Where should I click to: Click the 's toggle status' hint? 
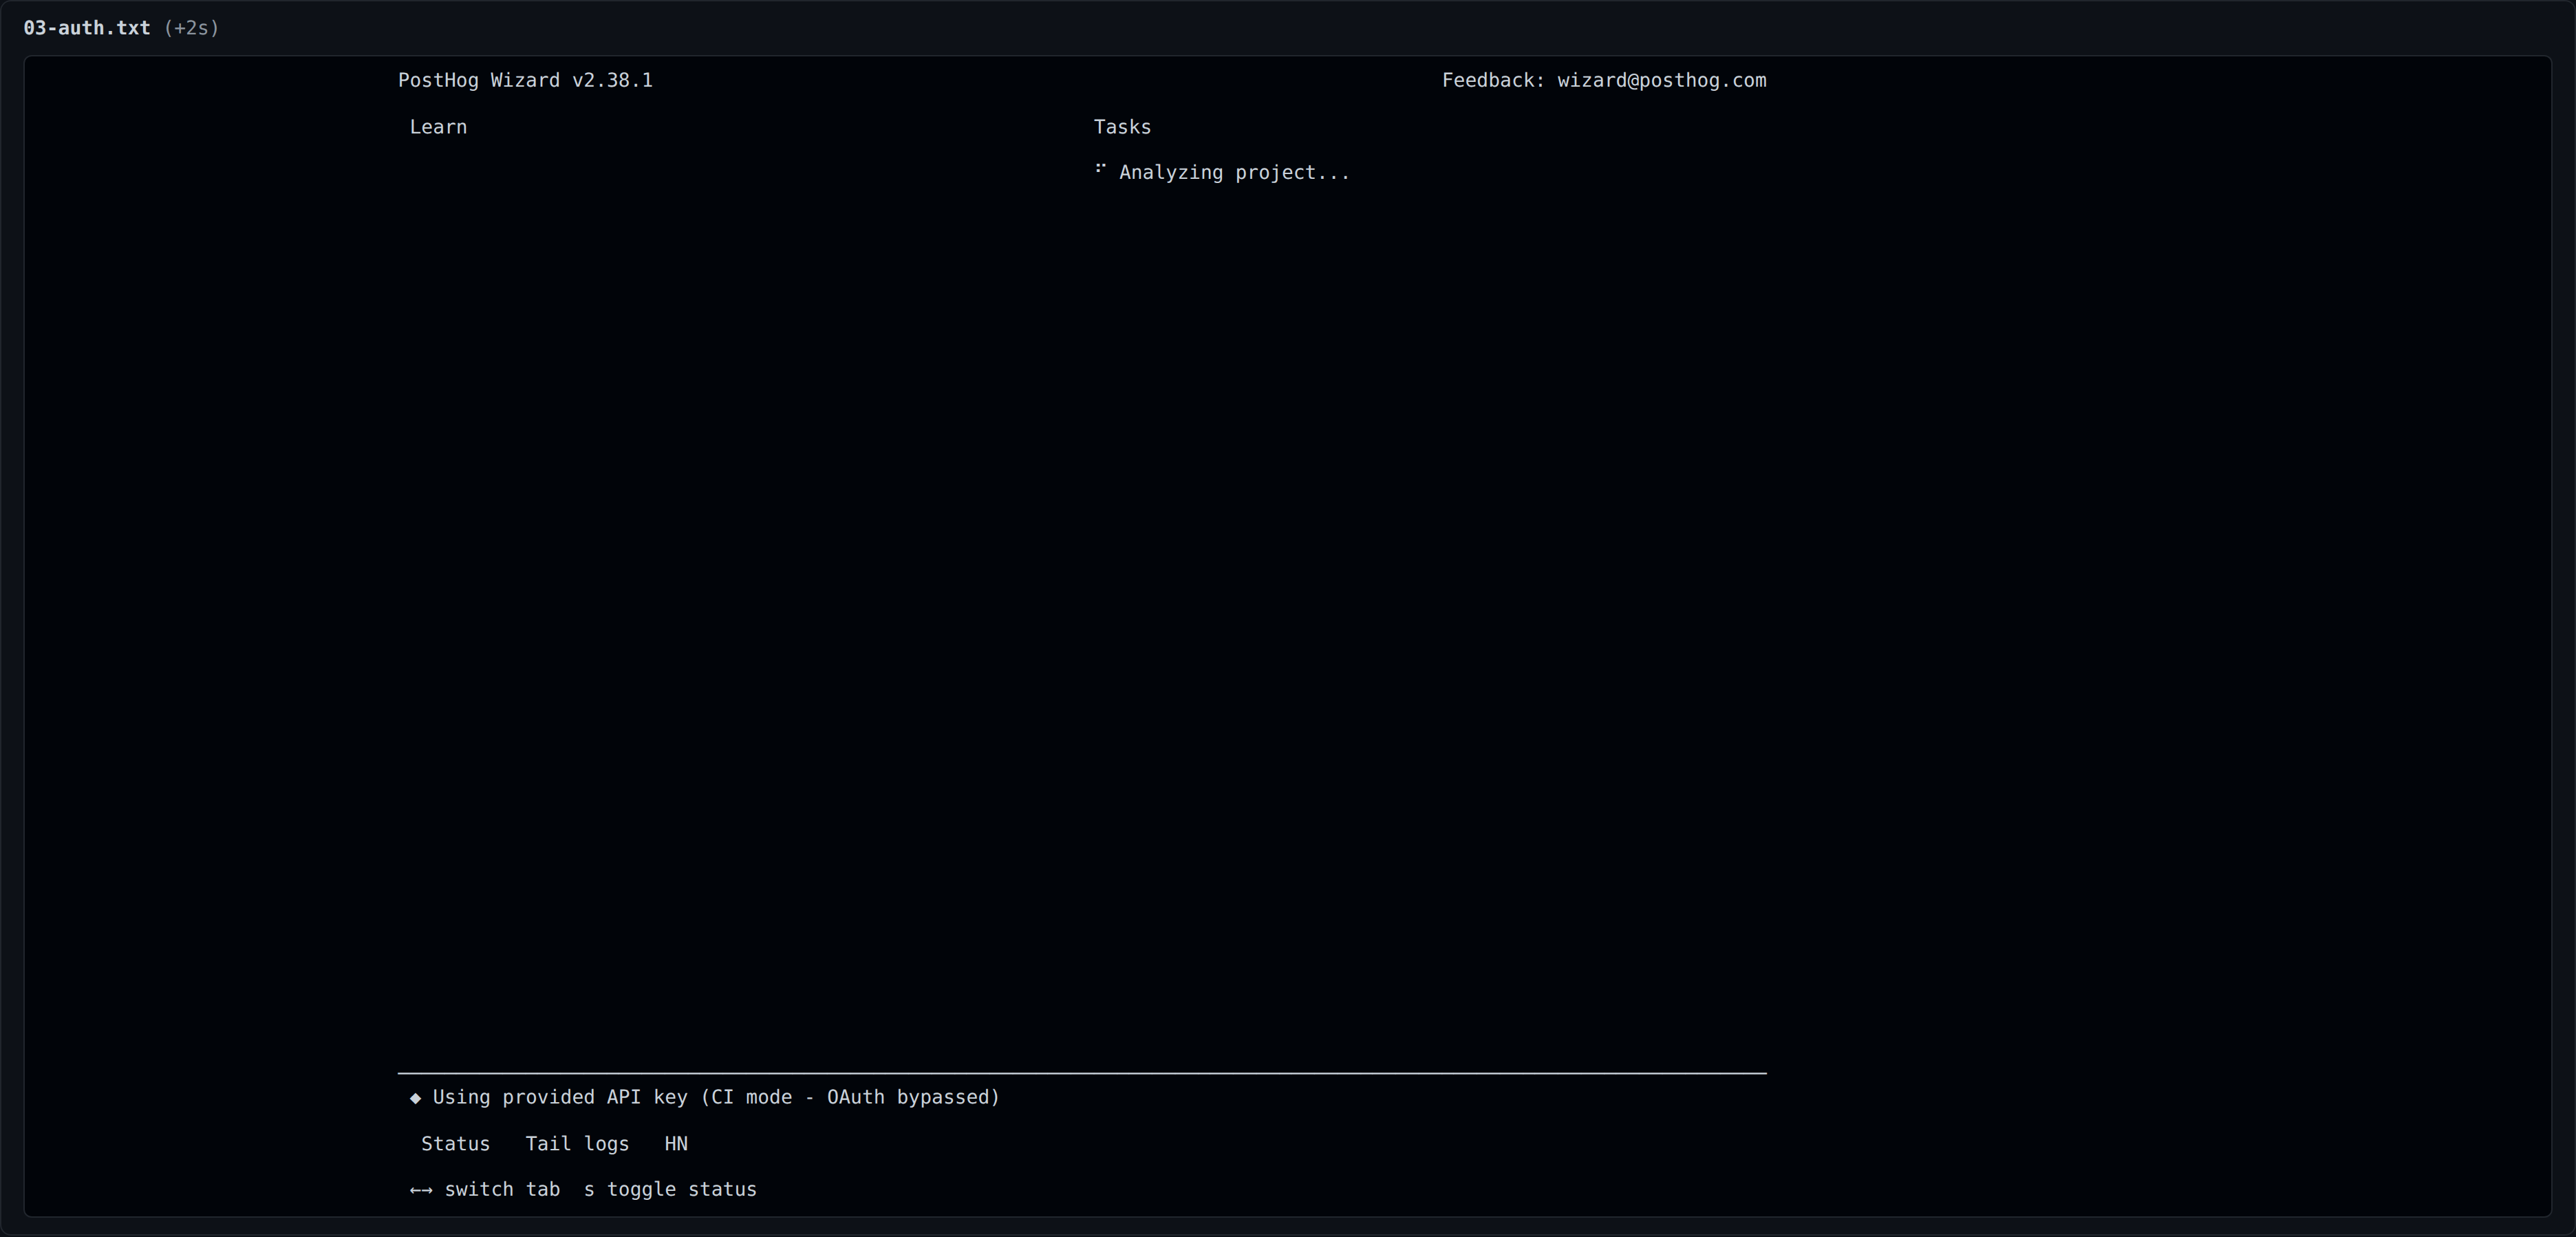tap(670, 1189)
